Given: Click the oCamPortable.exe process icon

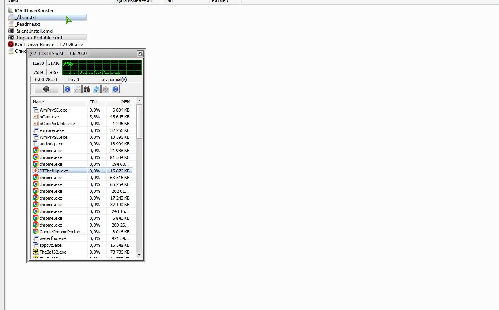Looking at the screenshot, I should click(x=35, y=124).
